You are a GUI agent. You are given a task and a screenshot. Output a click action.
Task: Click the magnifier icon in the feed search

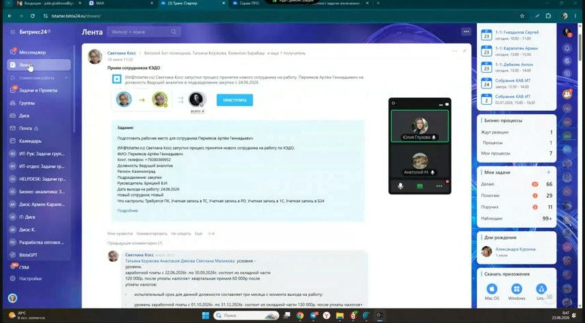click(x=173, y=32)
